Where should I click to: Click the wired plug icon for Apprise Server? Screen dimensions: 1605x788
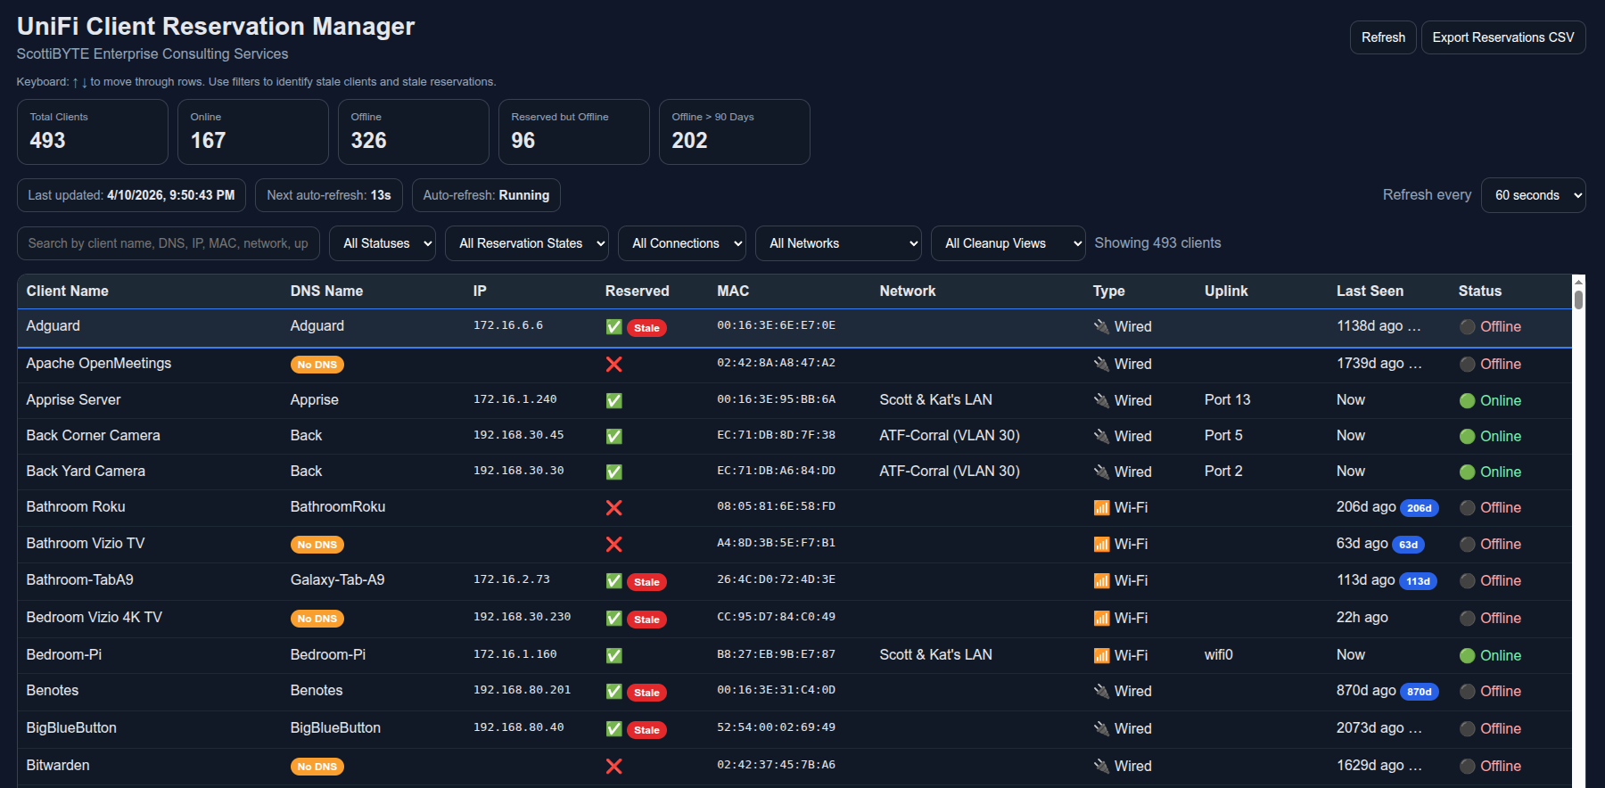coord(1101,401)
